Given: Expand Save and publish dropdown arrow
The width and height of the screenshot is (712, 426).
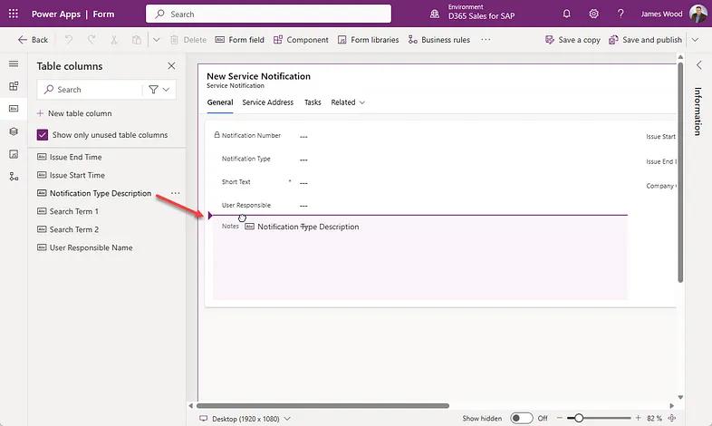Looking at the screenshot, I should [695, 40].
